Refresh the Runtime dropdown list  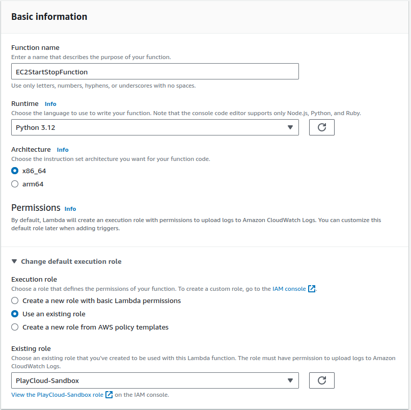coord(321,127)
